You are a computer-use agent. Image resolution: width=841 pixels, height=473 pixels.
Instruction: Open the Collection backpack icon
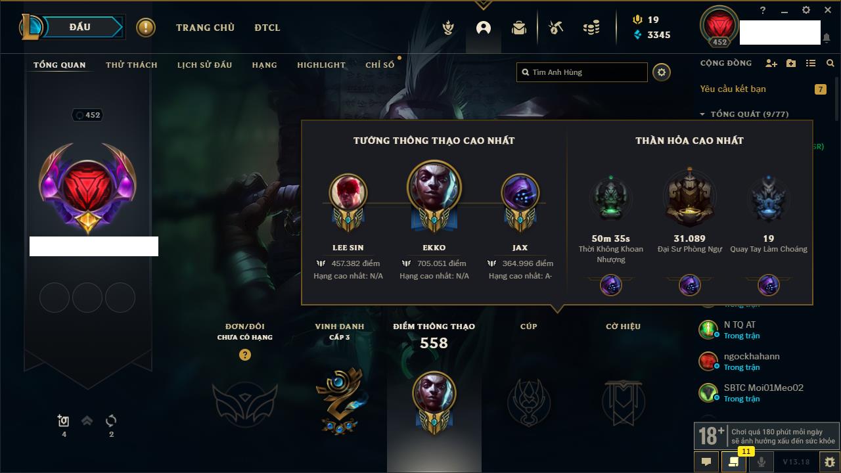point(519,28)
